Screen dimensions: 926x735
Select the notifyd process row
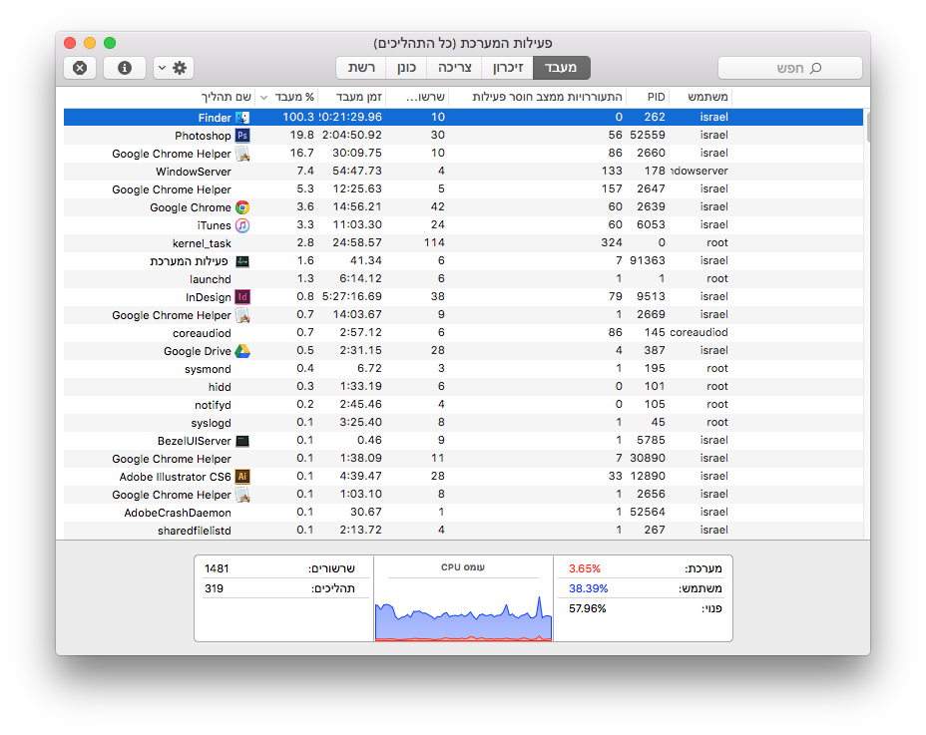pyautogui.click(x=463, y=404)
